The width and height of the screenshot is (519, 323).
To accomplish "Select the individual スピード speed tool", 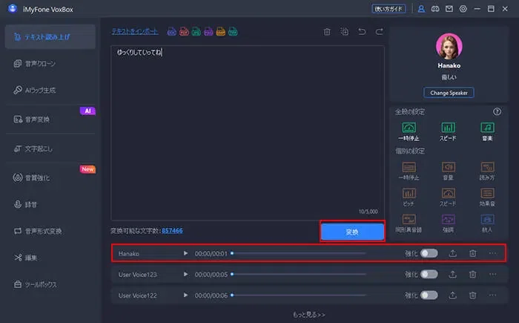I will (448, 197).
